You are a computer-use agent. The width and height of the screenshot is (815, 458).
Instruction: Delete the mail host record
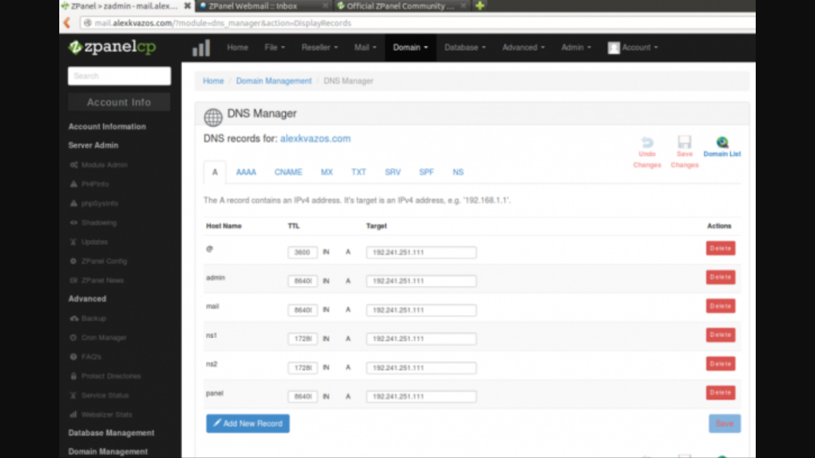click(720, 306)
